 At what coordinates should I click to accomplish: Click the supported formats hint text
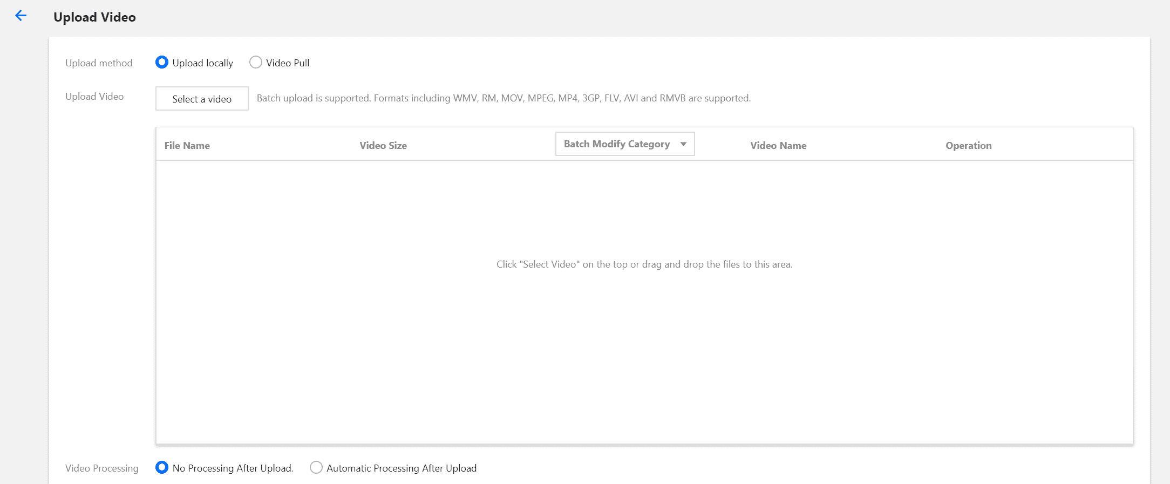[504, 98]
